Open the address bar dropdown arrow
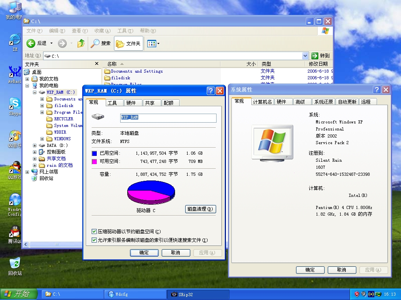The height and width of the screenshot is (300, 401). 305,56
